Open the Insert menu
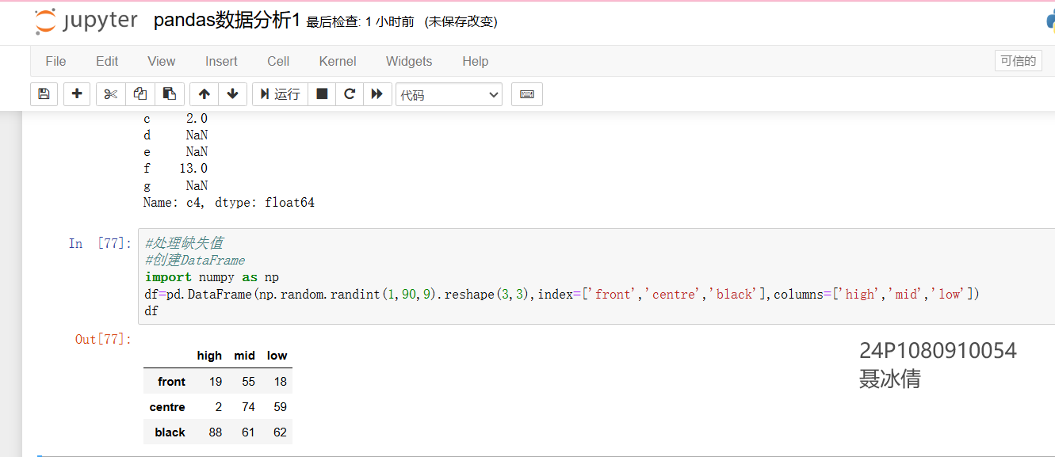This screenshot has width=1055, height=457. 221,61
